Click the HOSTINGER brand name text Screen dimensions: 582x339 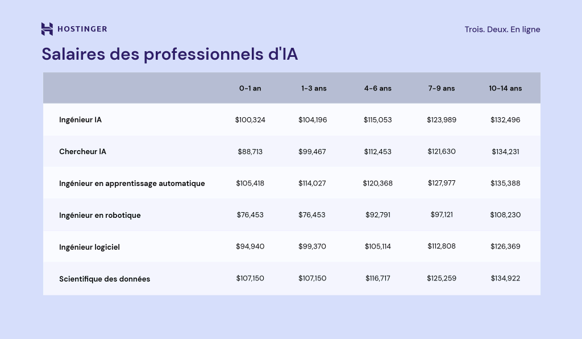click(81, 29)
